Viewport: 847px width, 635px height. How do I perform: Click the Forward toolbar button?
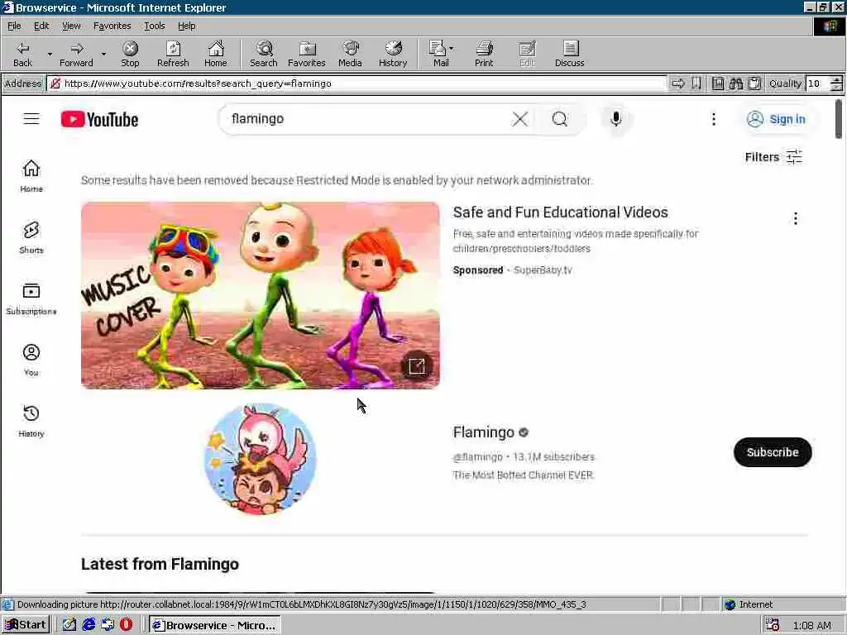76,54
